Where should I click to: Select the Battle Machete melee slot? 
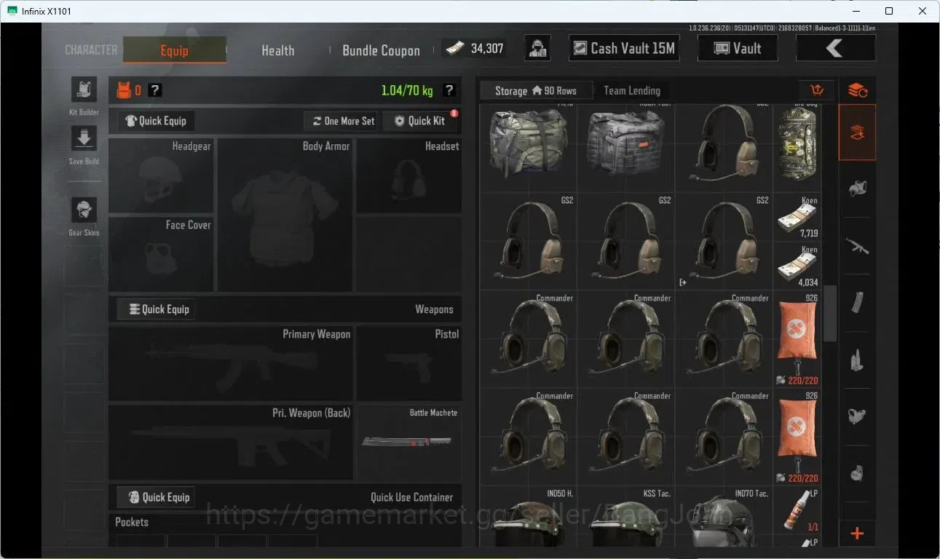408,442
